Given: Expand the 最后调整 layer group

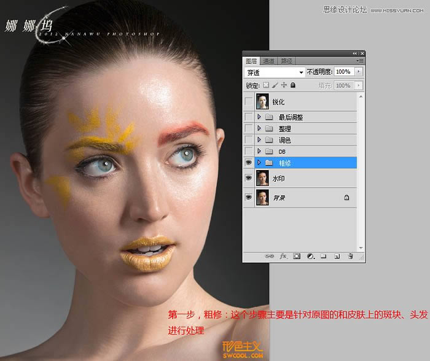Looking at the screenshot, I should tap(259, 117).
